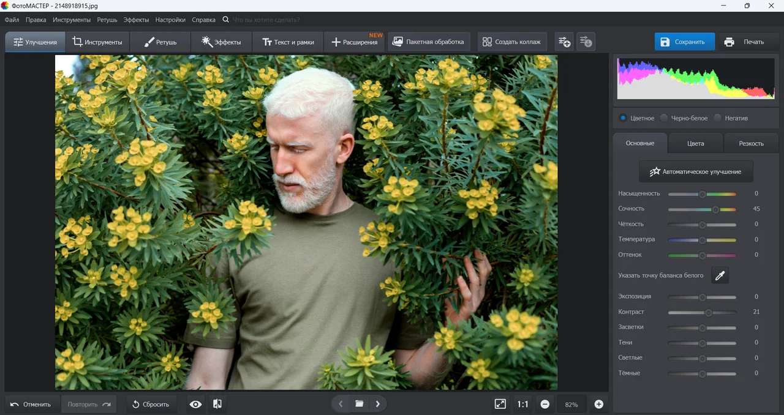The width and height of the screenshot is (784, 415).
Task: Click the Печать button
Action: coord(745,42)
